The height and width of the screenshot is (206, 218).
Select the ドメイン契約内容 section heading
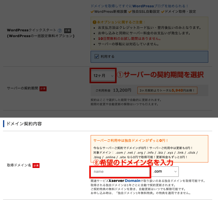point(24,124)
